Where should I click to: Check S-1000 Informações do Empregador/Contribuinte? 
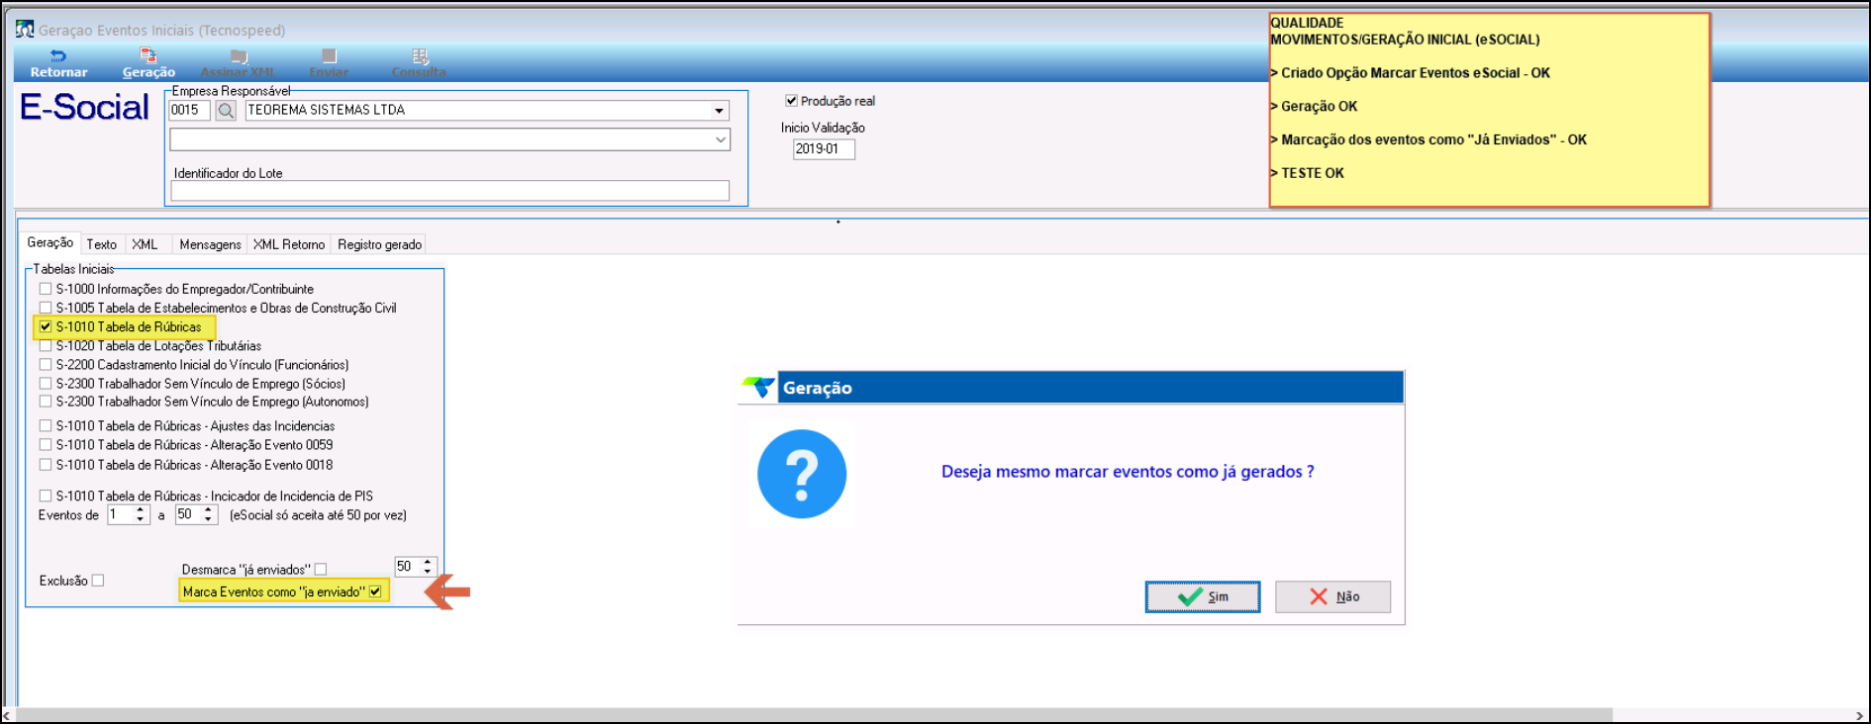coord(46,289)
